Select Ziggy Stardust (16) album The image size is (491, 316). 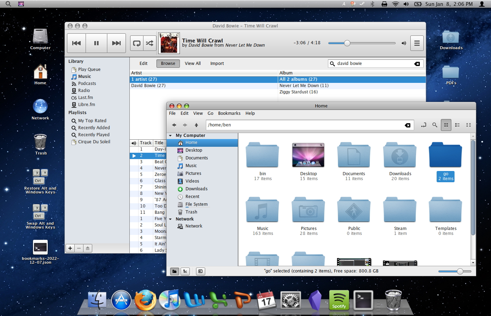(352, 92)
